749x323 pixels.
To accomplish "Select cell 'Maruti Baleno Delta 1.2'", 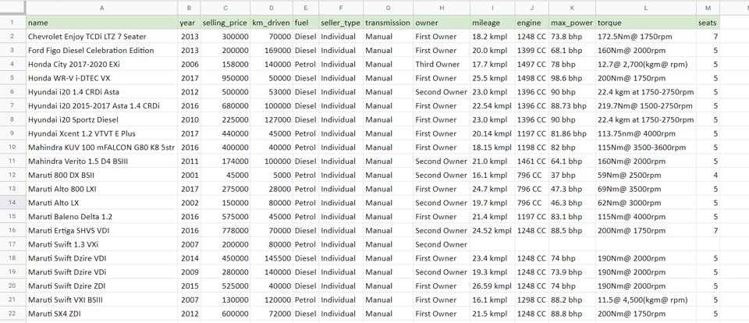I will [101, 216].
